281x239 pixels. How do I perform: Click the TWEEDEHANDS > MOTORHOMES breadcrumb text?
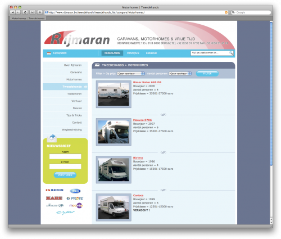(x=125, y=65)
